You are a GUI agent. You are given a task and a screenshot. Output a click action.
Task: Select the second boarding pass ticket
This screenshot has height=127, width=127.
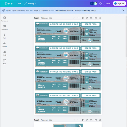point(68,56)
